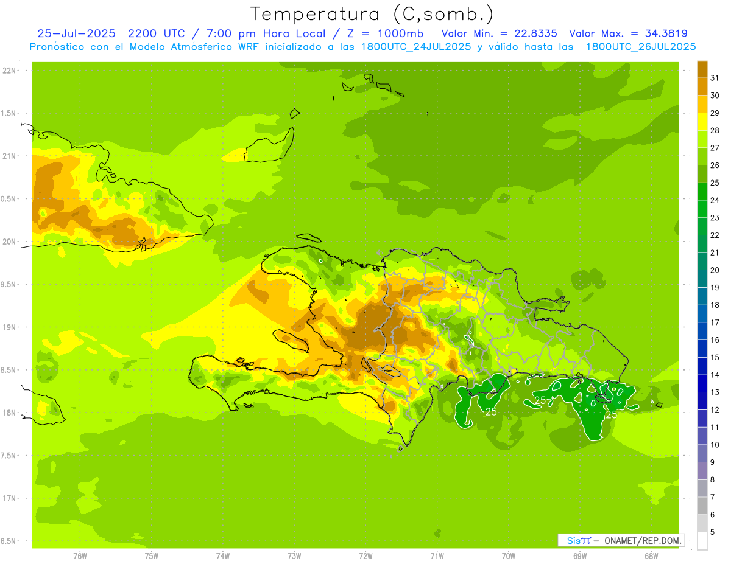Screen dimensions: 731x564
Task: Click the 71W longitude axis label
Action: (437, 555)
